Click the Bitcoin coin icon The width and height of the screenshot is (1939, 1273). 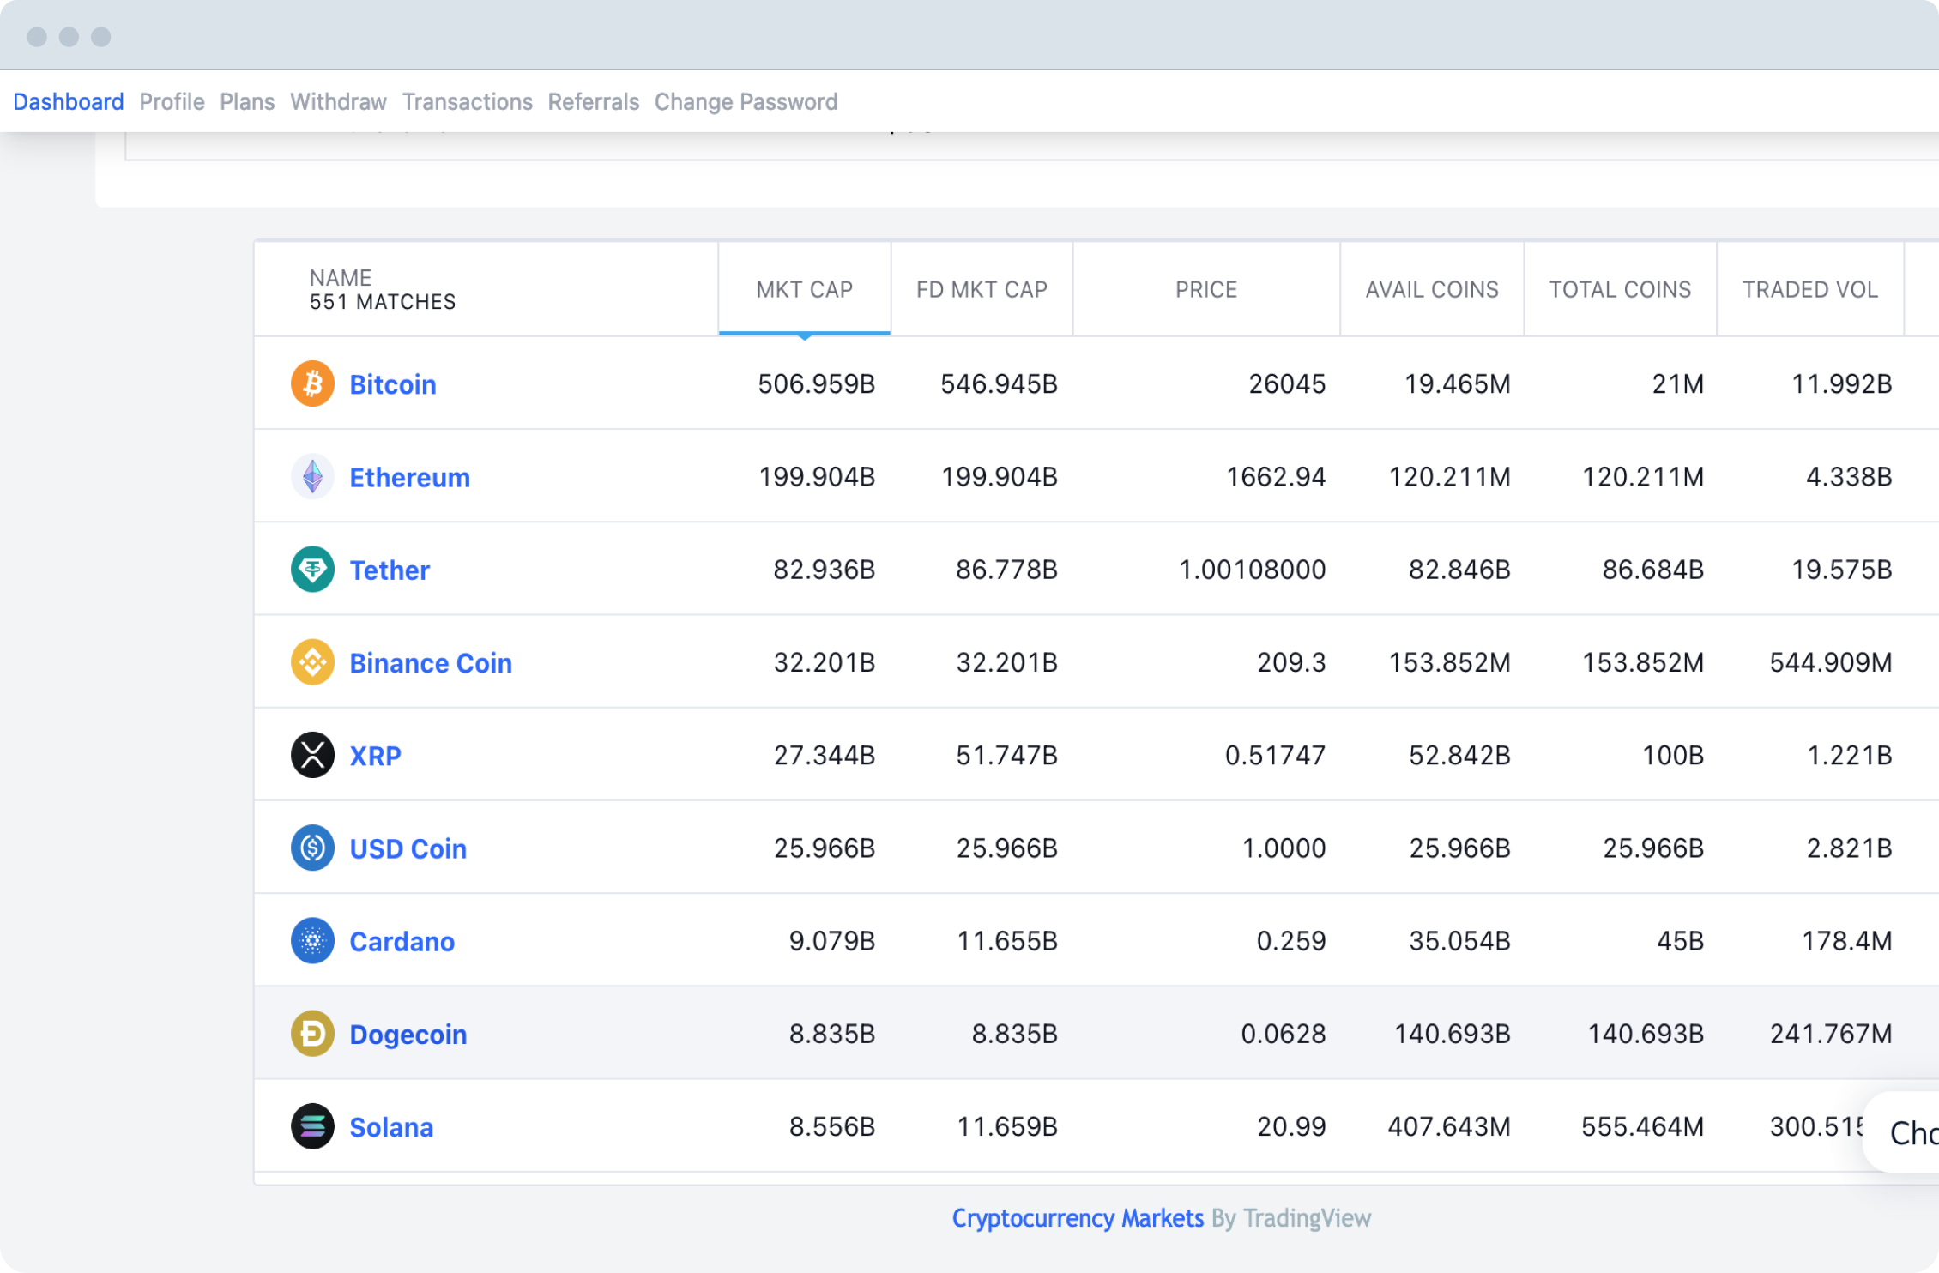point(312,383)
